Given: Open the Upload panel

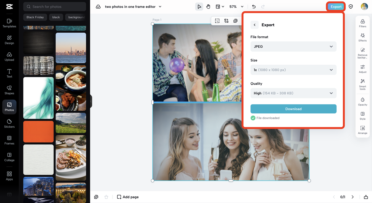Looking at the screenshot, I should 9,57.
